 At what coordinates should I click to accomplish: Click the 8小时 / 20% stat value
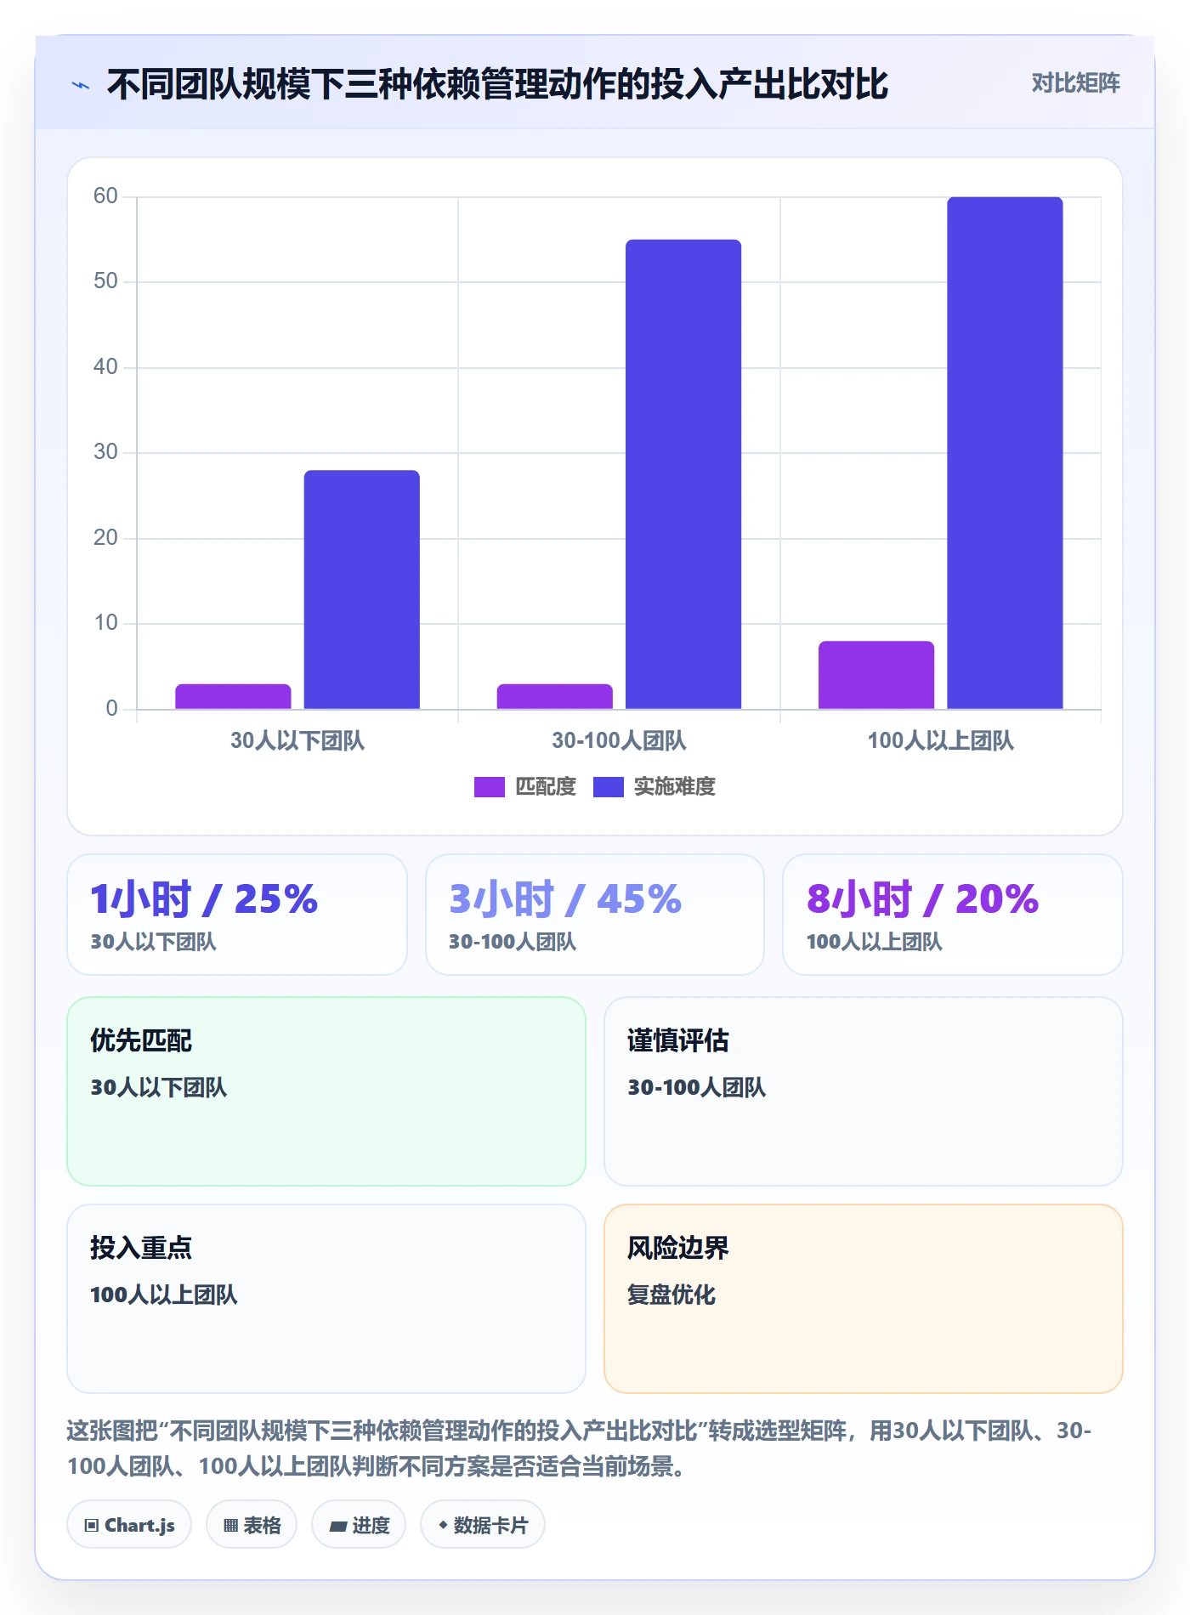point(923,899)
